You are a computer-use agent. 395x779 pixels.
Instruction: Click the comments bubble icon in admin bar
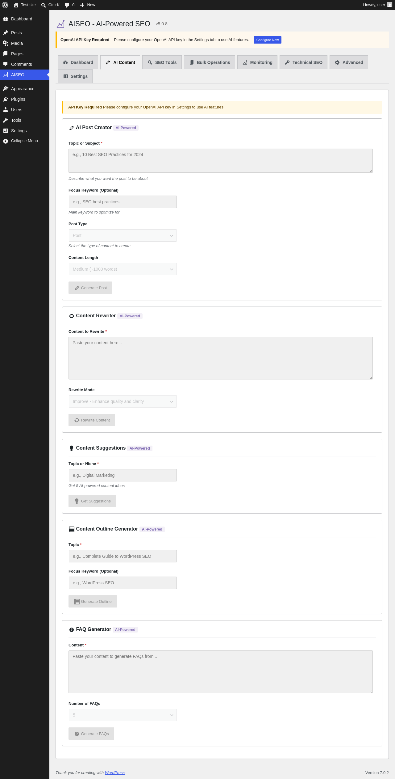click(x=67, y=5)
